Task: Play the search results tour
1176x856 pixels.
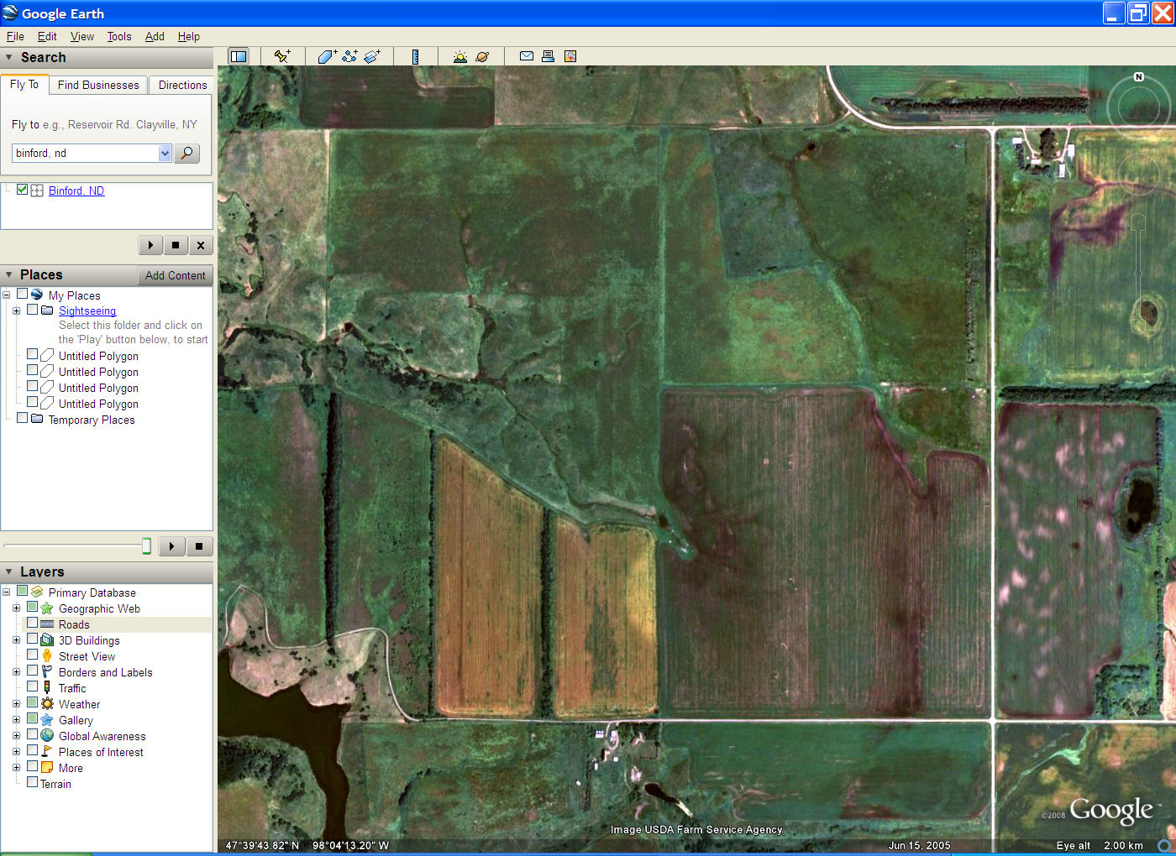Action: tap(150, 245)
